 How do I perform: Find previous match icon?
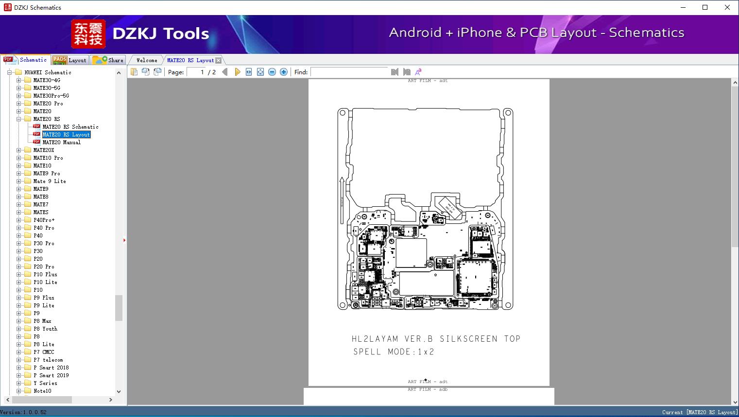click(395, 72)
